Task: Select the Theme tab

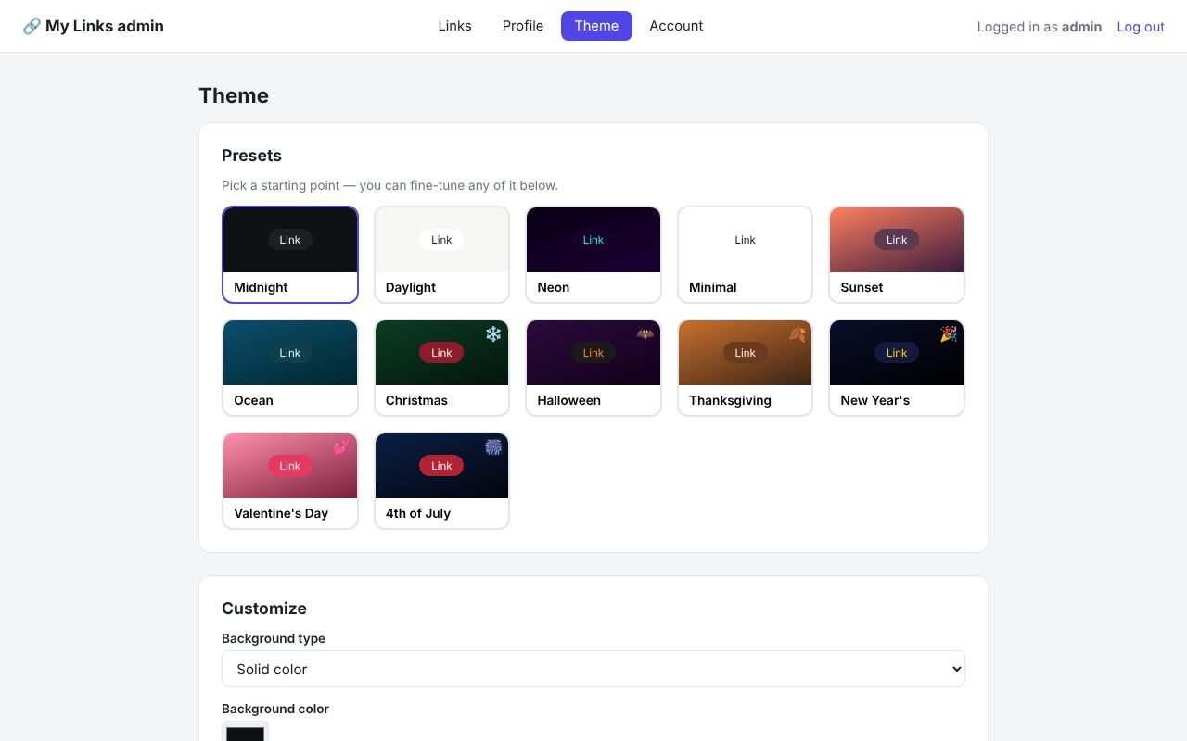Action: [x=596, y=26]
